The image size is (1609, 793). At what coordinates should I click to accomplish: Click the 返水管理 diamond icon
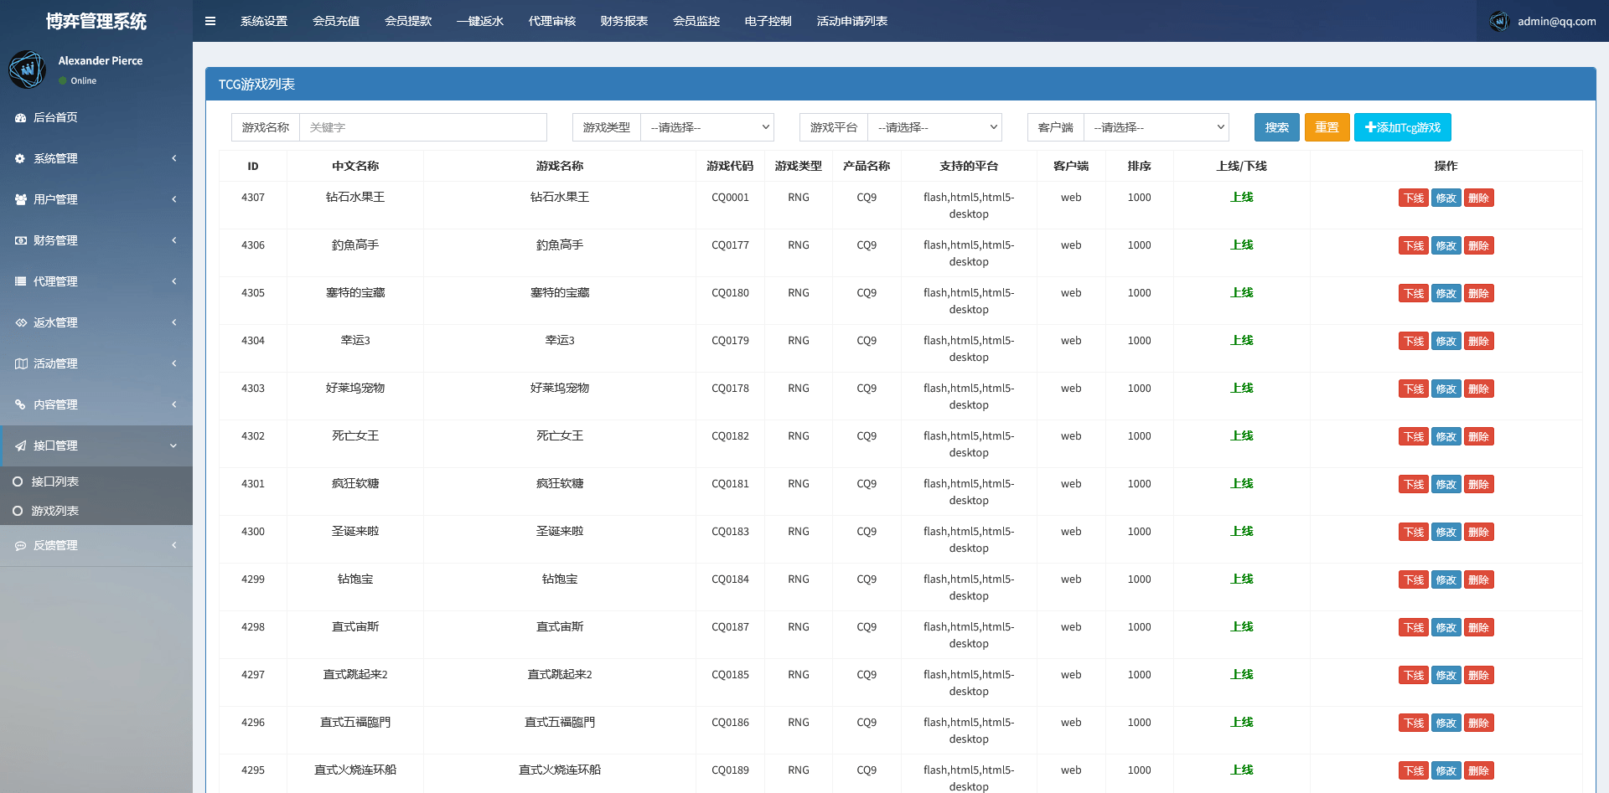(x=21, y=322)
